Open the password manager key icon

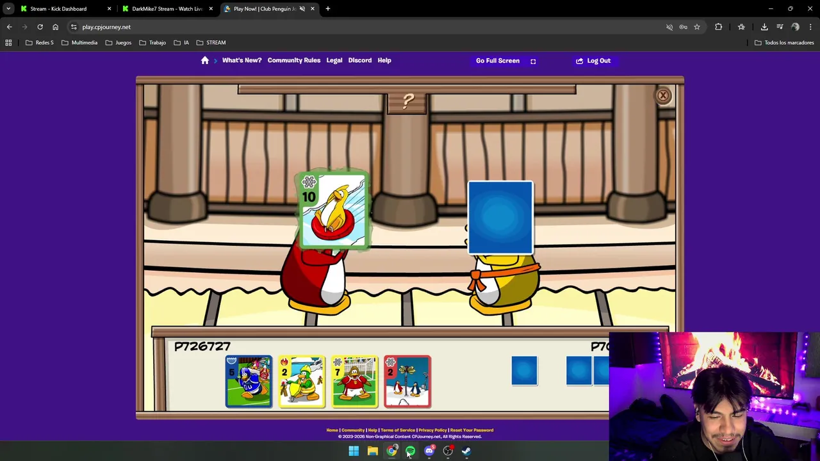(x=683, y=27)
